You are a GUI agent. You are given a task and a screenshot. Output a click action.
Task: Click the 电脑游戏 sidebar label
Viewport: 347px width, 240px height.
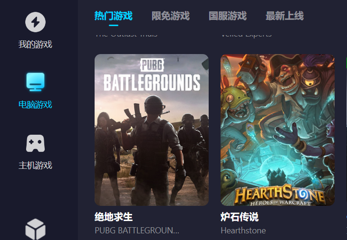(x=35, y=104)
